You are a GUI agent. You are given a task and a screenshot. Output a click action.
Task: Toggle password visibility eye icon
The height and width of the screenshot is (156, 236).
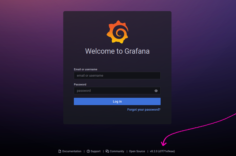click(156, 91)
